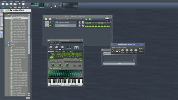Open an existing project via toolbar
Screen dimensions: 178x100
pos(11,4)
